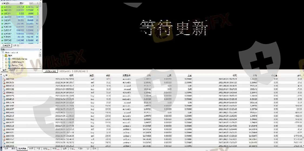
Task: Click order number 0004475
Action: tap(10, 96)
